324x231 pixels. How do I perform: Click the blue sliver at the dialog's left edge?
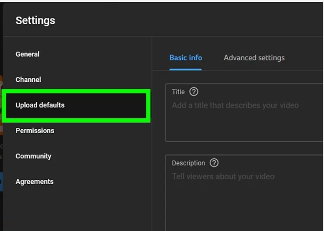click(1, 182)
